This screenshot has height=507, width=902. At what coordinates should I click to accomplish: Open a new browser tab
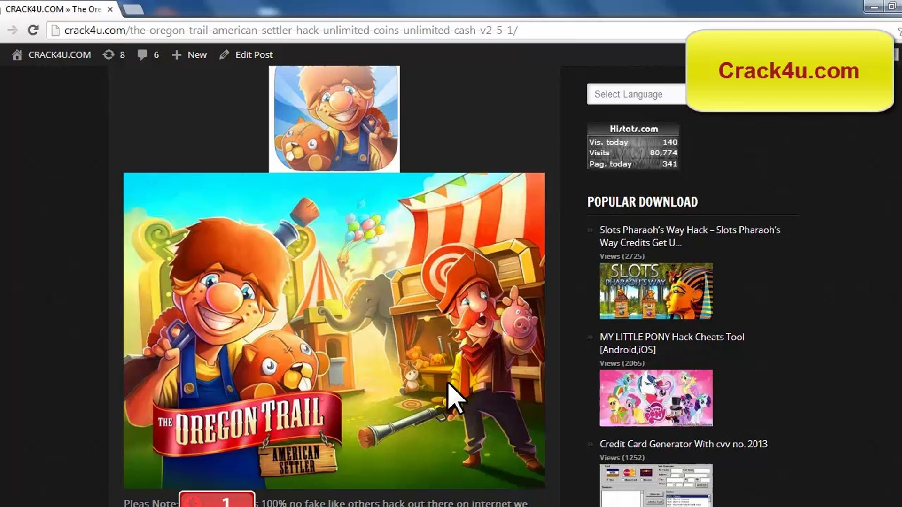(133, 9)
